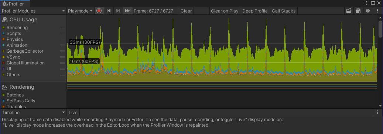Screen dimensions: 383x134
Task: Grab the Rendering row reorder handle
Action: coord(62,28)
